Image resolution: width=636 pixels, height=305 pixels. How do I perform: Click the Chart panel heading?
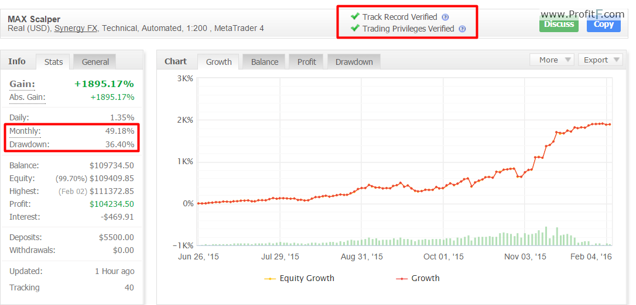(176, 61)
